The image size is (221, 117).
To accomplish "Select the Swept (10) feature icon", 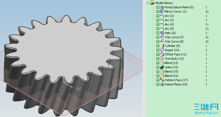I will (162, 50).
